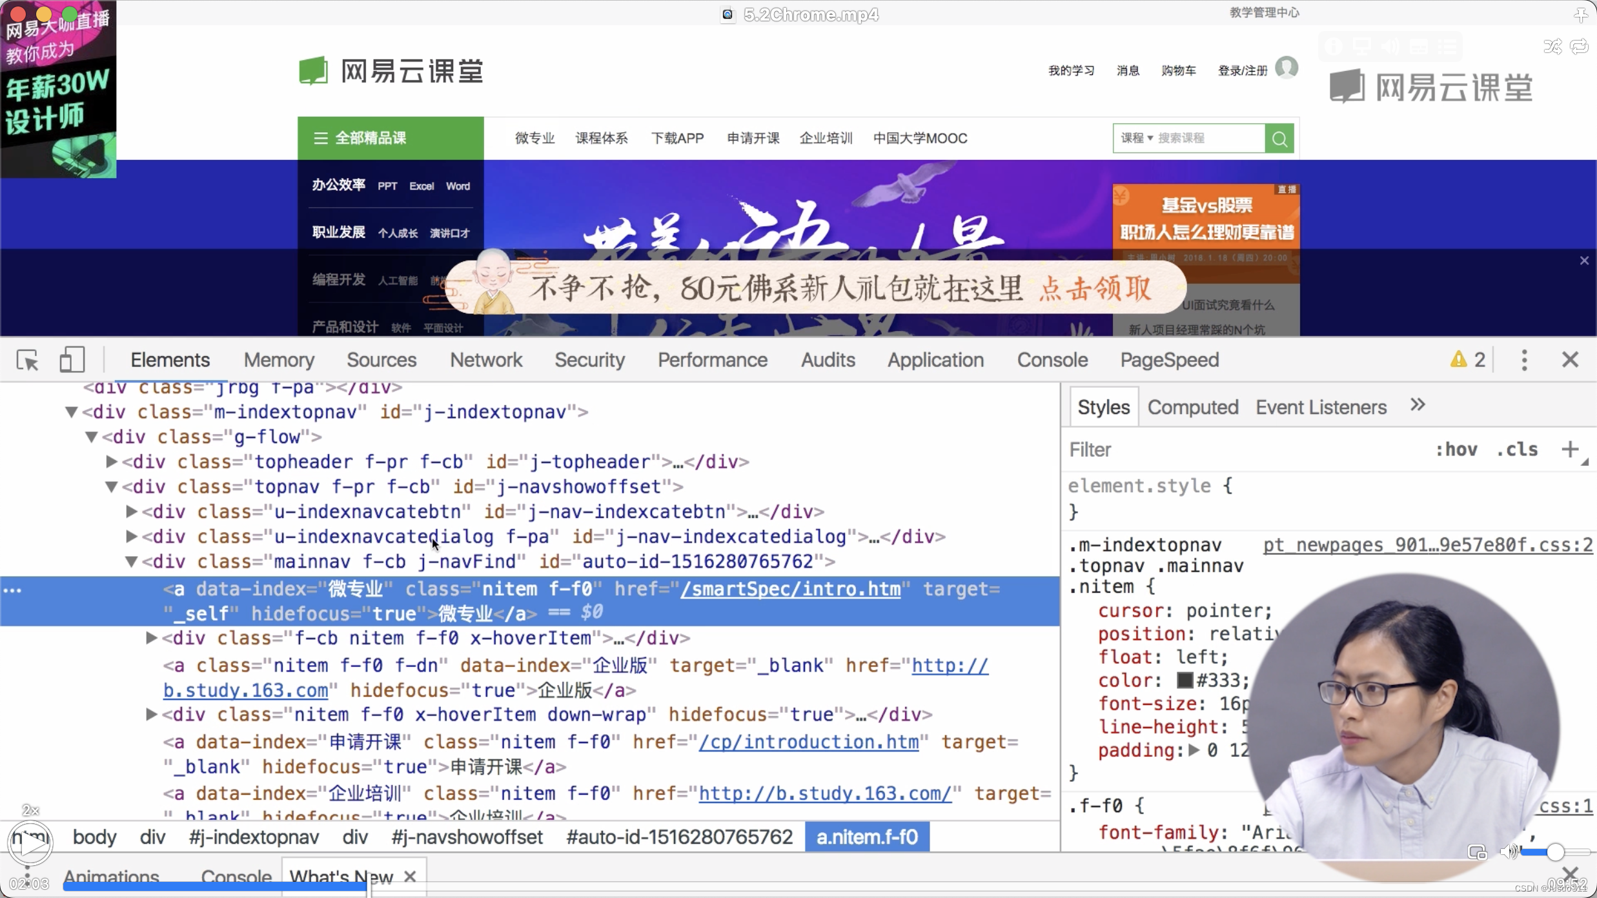Select the Event Listeners tab
The height and width of the screenshot is (898, 1597).
tap(1321, 407)
